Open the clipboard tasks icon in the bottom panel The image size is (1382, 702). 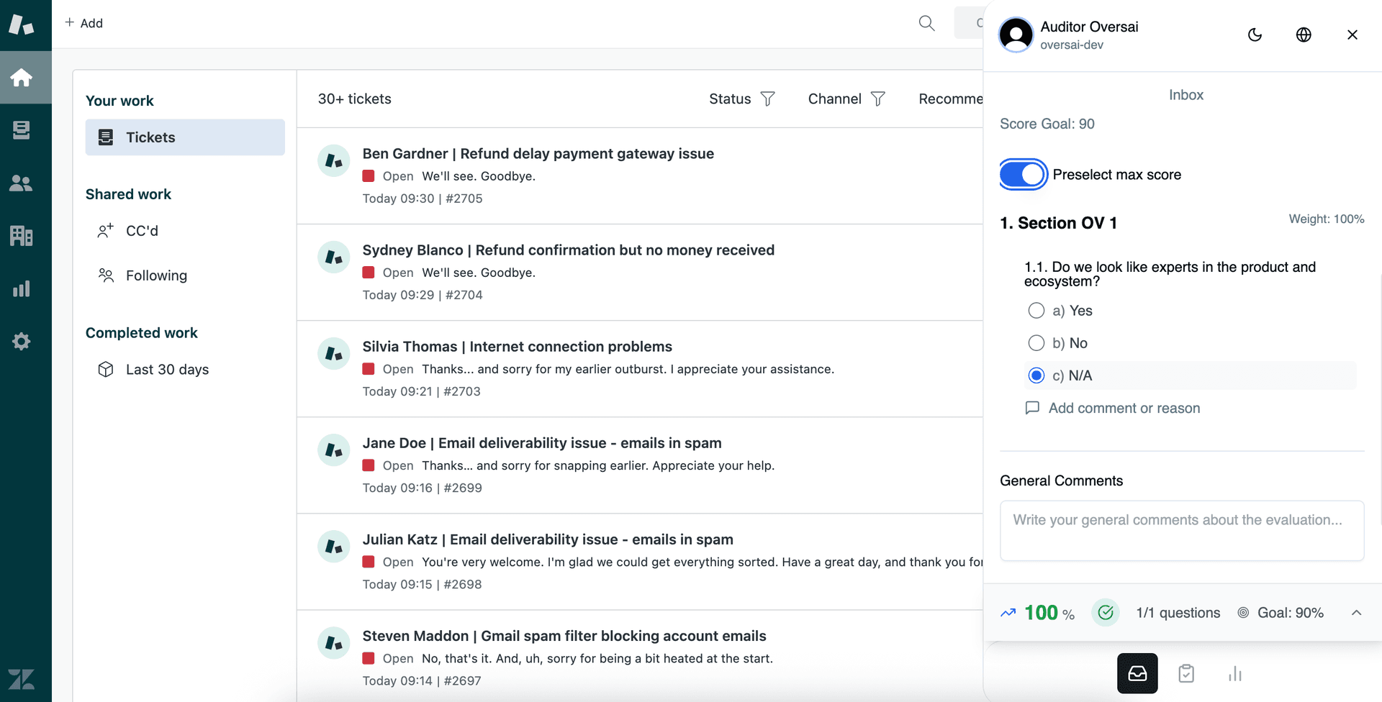[1186, 673]
